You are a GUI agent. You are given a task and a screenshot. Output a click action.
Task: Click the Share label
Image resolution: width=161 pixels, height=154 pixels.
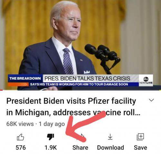click(x=80, y=148)
